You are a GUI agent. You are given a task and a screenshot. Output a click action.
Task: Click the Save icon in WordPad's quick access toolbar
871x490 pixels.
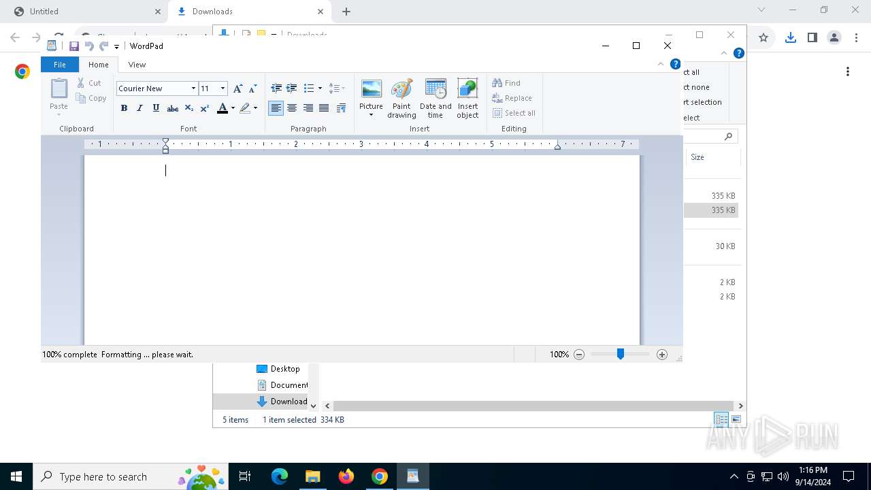coord(74,46)
